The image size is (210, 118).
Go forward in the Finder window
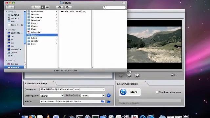pos(12,7)
